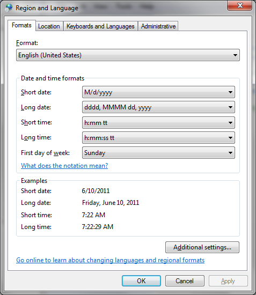
Task: Click the example value 6/10/2011
Action: [96, 191]
